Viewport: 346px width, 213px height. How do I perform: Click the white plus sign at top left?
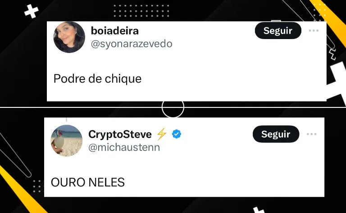click(x=32, y=11)
